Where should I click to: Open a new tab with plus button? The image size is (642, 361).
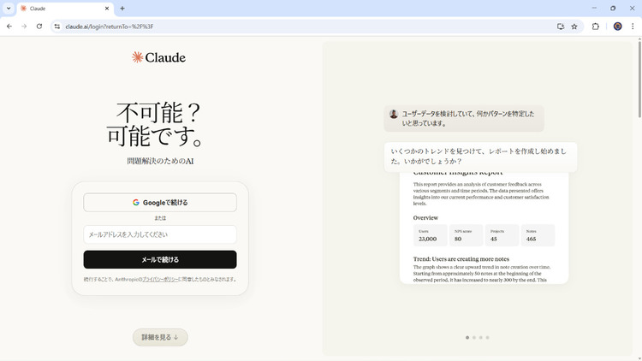click(122, 9)
